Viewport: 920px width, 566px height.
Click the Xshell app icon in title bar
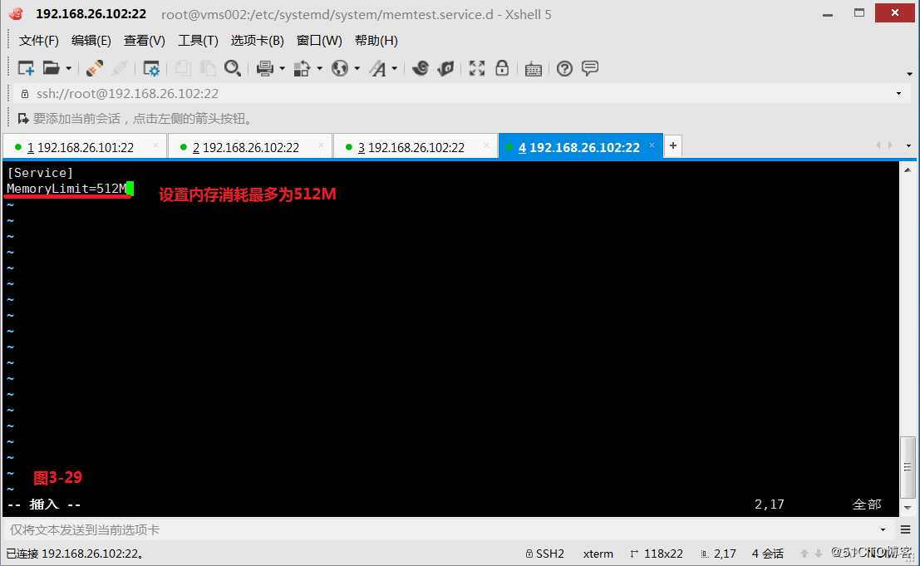coord(17,14)
